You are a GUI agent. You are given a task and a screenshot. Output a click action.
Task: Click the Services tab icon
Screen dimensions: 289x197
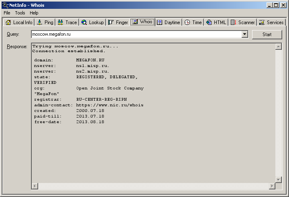click(x=262, y=22)
